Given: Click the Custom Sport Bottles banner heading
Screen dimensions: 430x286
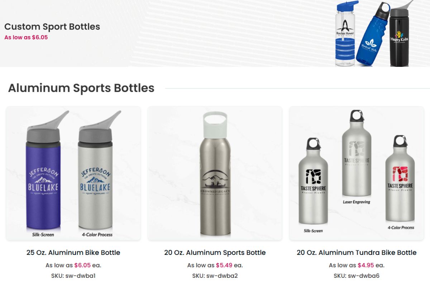Looking at the screenshot, I should tap(52, 26).
